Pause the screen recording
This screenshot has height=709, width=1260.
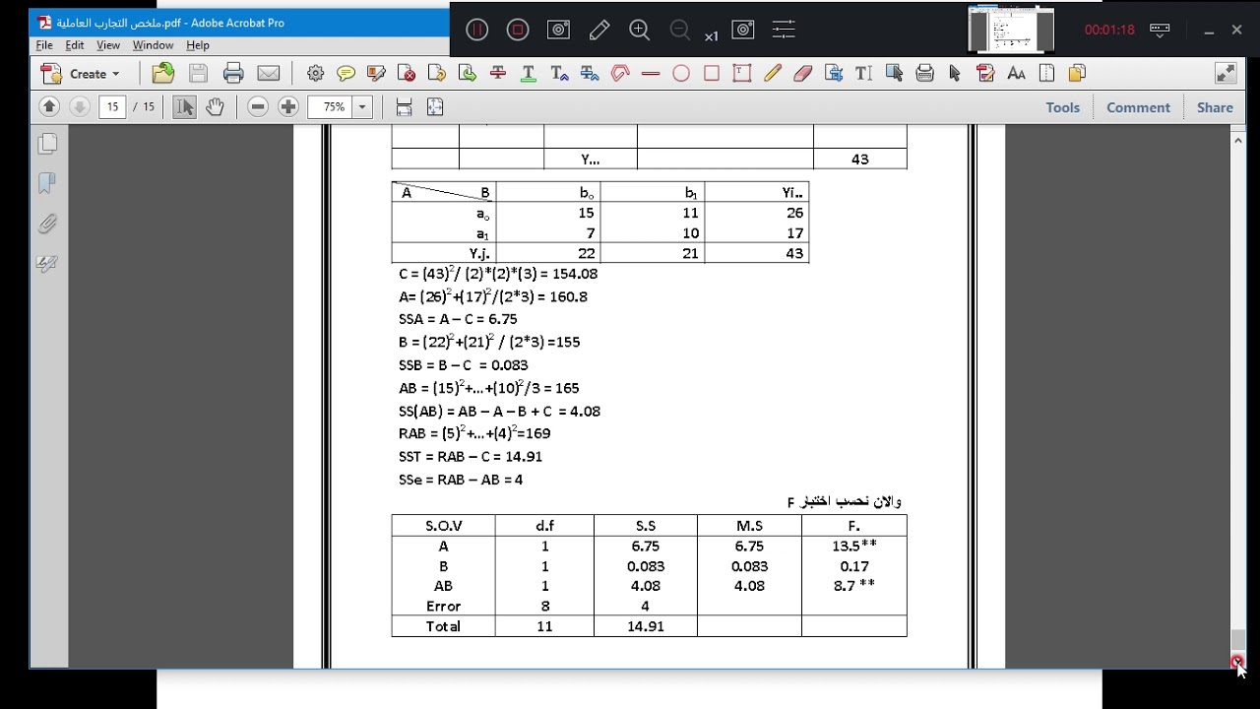pos(476,30)
